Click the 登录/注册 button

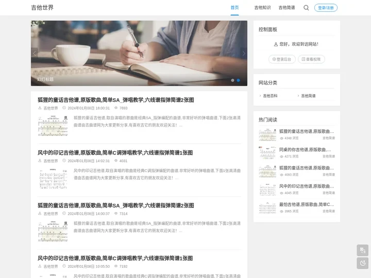point(326,8)
